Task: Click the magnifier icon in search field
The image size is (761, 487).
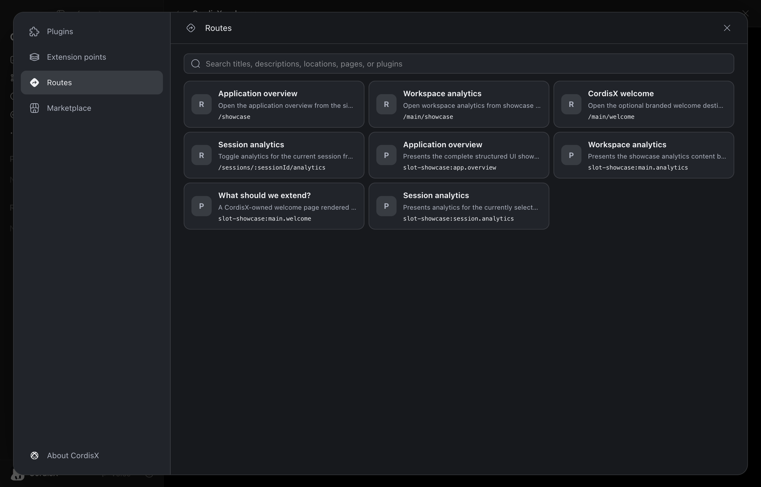Action: 196,64
